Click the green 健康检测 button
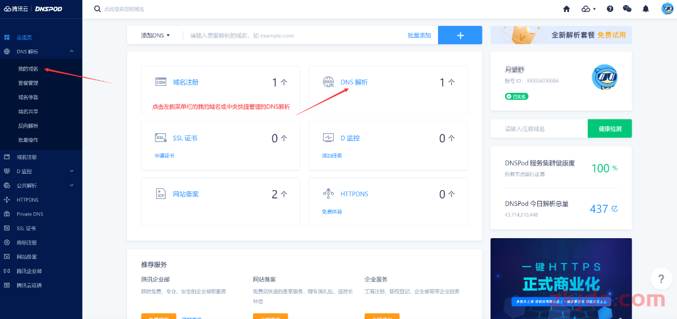Screen dimensions: 677x319 609,129
